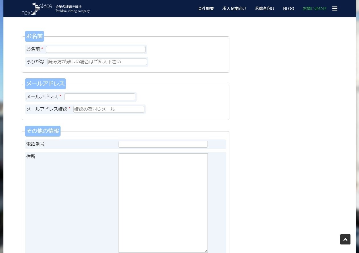
Task: Click the 電話番号 phone number field
Action: click(163, 144)
